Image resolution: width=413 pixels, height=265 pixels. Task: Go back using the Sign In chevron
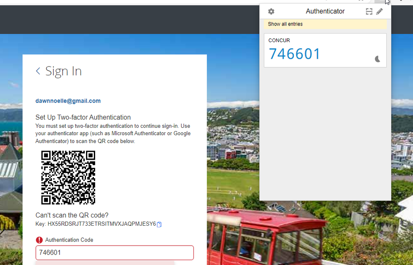pyautogui.click(x=38, y=71)
